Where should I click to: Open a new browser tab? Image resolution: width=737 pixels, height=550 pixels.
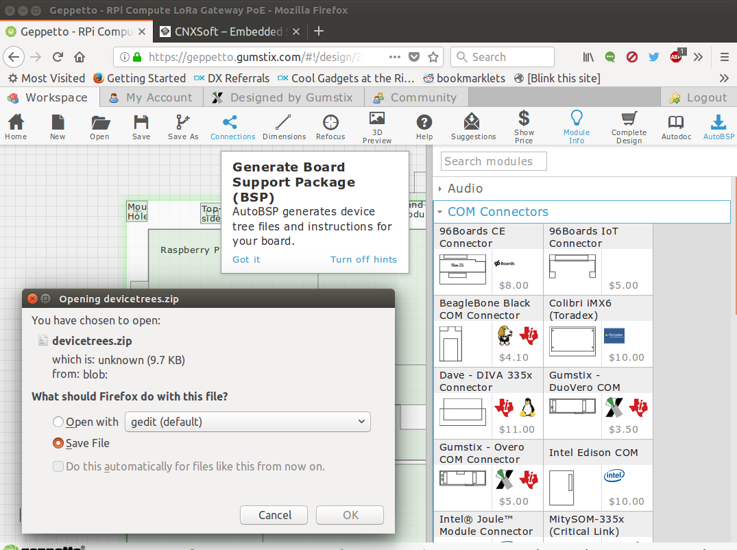tap(319, 31)
